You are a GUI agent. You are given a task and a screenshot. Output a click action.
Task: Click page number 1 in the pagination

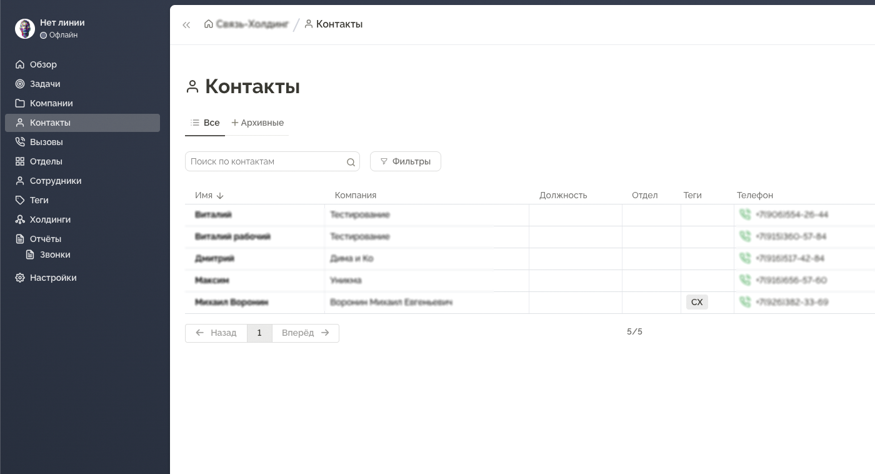coord(259,333)
